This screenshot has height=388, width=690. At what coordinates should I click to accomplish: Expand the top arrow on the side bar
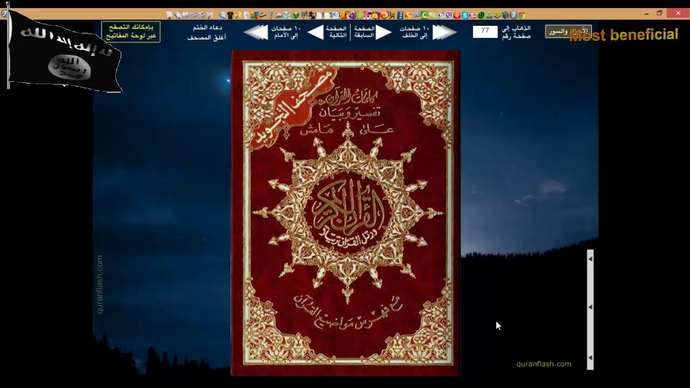[590, 259]
